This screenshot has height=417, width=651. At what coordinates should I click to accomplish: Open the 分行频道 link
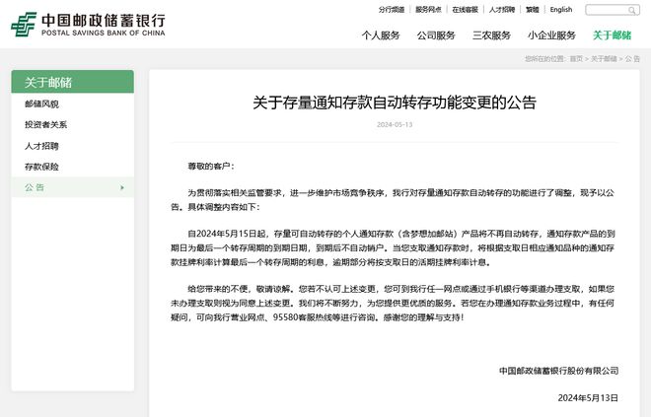pos(392,10)
